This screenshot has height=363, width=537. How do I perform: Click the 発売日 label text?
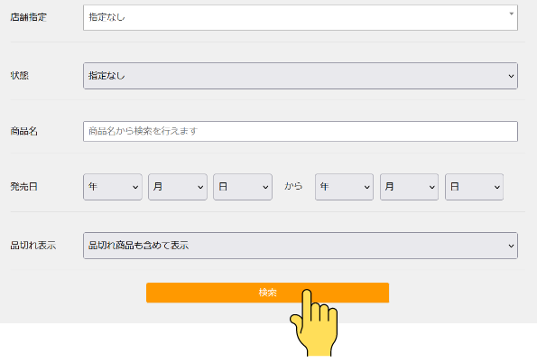24,187
